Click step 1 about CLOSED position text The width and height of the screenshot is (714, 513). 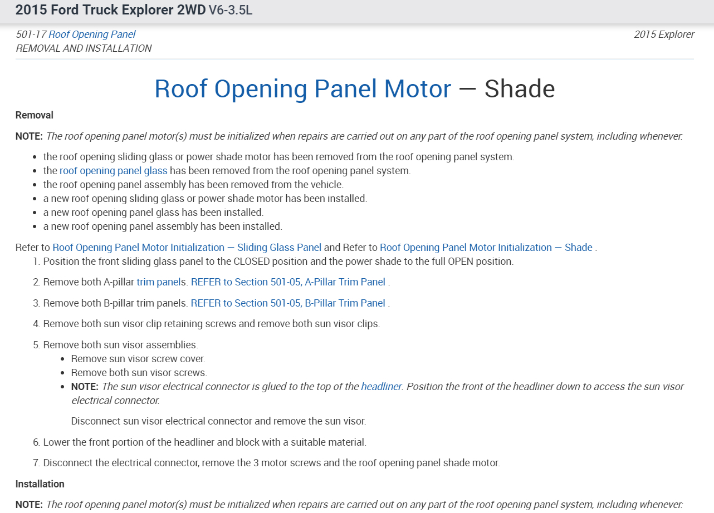click(x=278, y=262)
